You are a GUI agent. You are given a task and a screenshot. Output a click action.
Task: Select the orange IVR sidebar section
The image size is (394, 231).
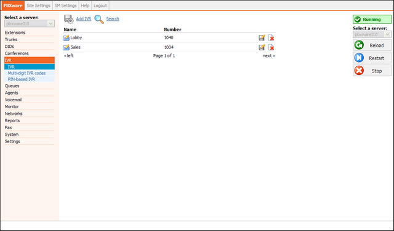pos(30,60)
